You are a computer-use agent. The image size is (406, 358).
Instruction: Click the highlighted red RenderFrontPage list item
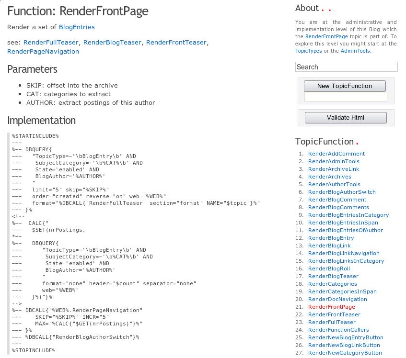coord(331,307)
